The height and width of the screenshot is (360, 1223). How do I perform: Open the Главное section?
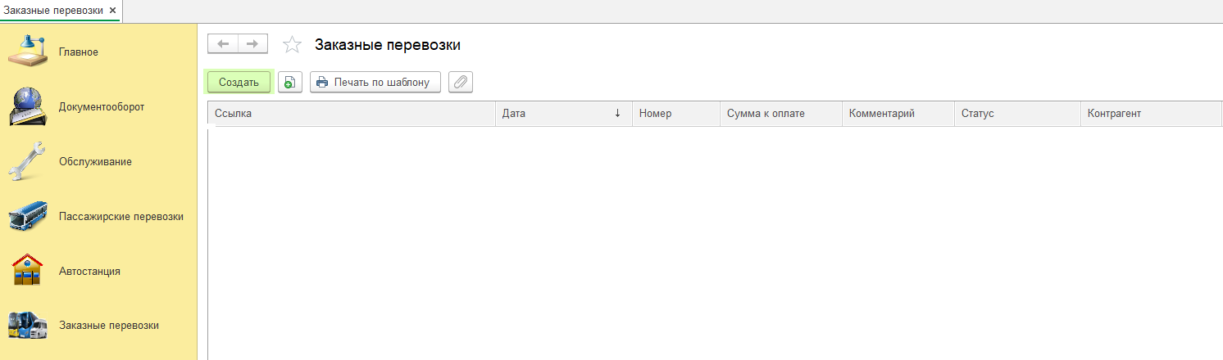coord(79,52)
